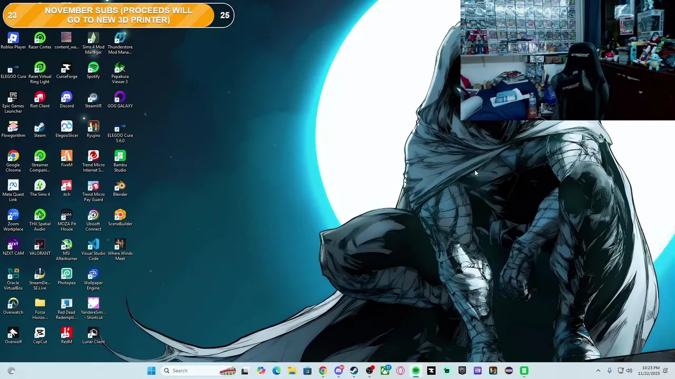The width and height of the screenshot is (675, 379).
Task: Select the itch desktop icon
Action: pos(66,188)
